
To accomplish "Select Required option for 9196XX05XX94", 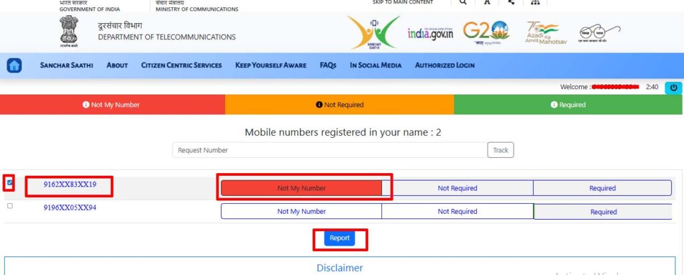I will point(603,212).
